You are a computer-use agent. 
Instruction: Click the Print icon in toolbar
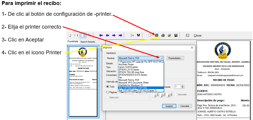(163, 35)
